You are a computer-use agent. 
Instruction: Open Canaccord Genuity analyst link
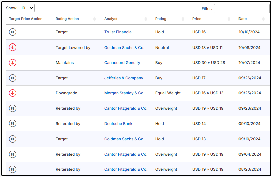(x=122, y=63)
